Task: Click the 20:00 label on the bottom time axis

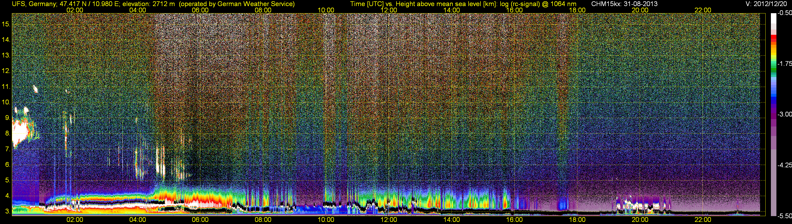Action: [640, 220]
